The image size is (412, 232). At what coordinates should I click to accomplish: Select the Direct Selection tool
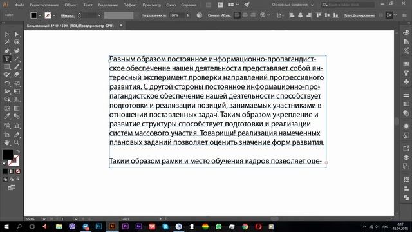[x=17, y=34]
